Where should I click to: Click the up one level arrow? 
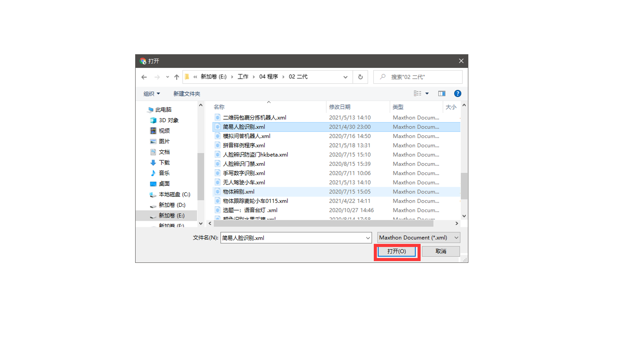[177, 77]
